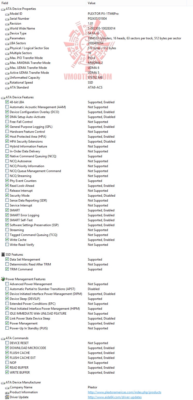Select the FLUSH CACHE EXT row label
Viewport: 193px width, 400px height.
(x=23, y=358)
